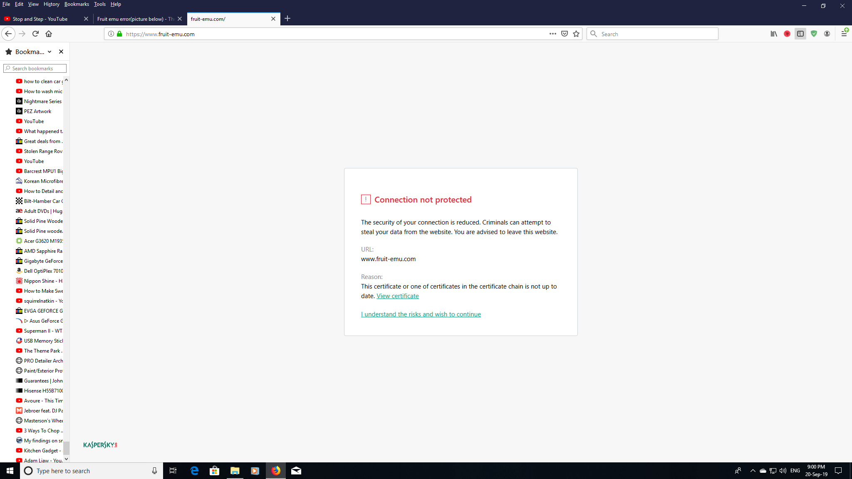Expand the Bookmarks sidebar switcher dropdown
Viewport: 852px width, 479px height.
pyautogui.click(x=50, y=52)
